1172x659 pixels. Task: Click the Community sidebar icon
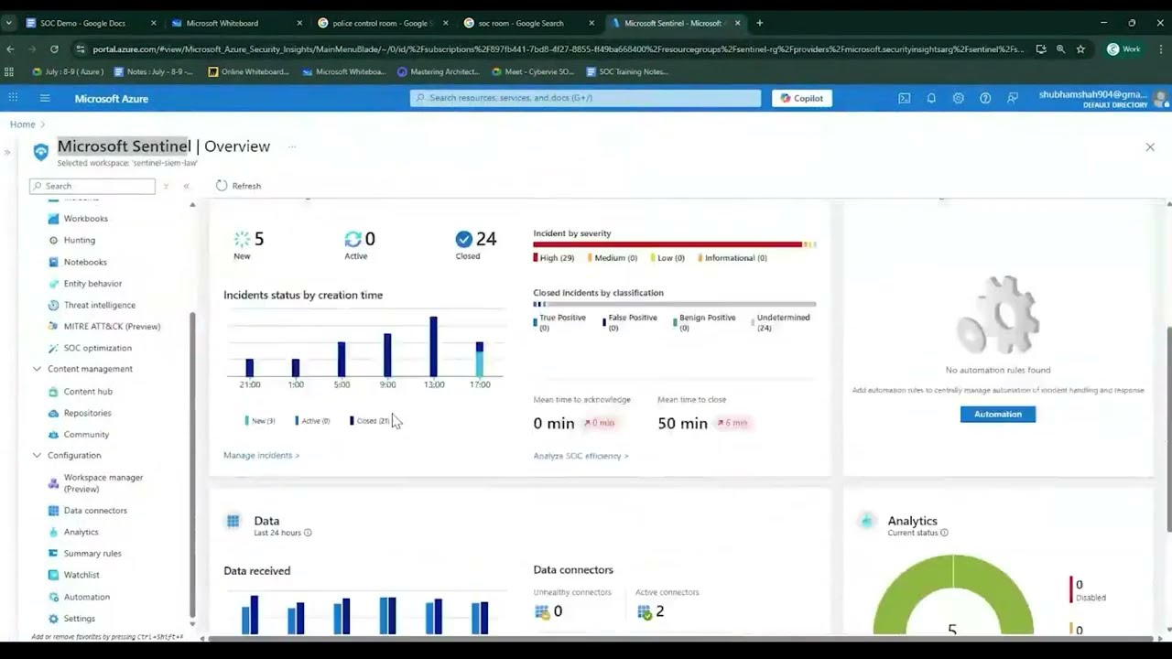point(53,435)
